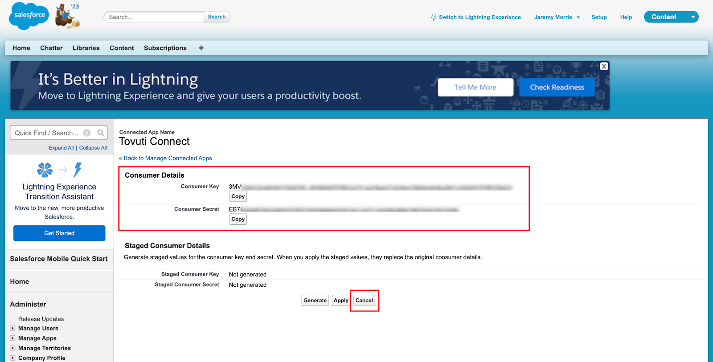Viewport: 713px width, 362px height.
Task: Focus the global Search input field
Action: (154, 17)
